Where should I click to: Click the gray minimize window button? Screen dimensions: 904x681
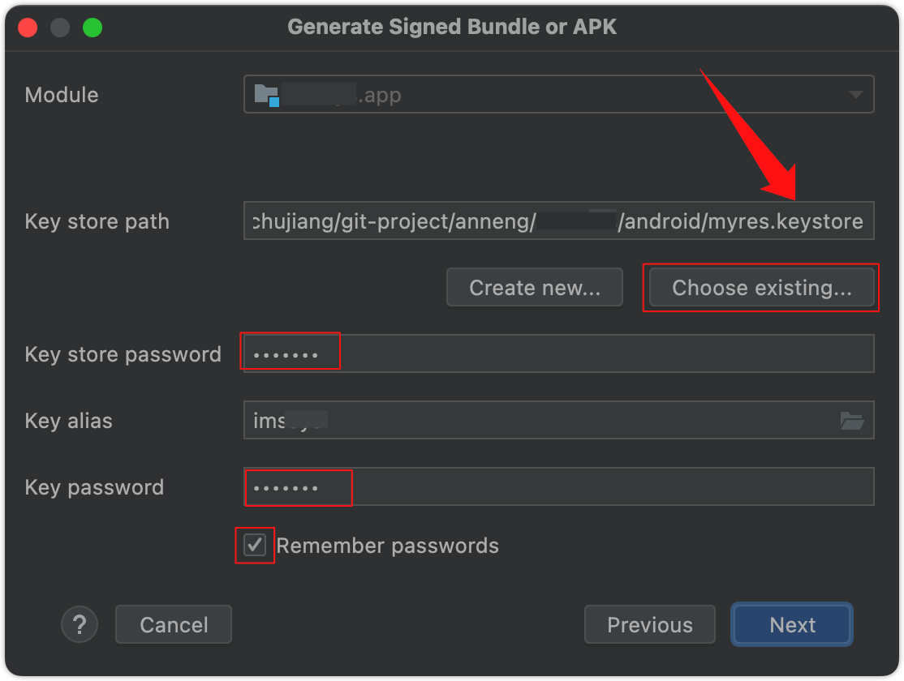60,28
